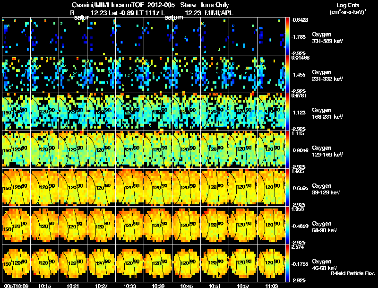Click the 10:39 panel in the 231-332 keV row
This screenshot has height=288, width=378.
coord(158,74)
